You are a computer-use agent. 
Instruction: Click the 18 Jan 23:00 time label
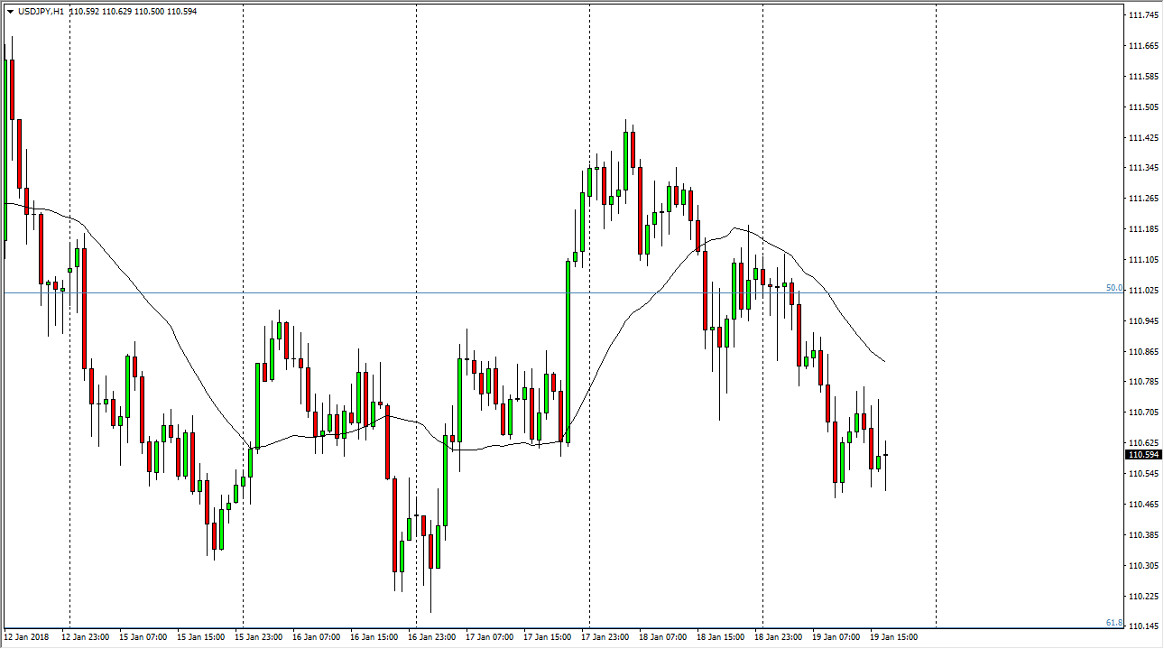779,637
